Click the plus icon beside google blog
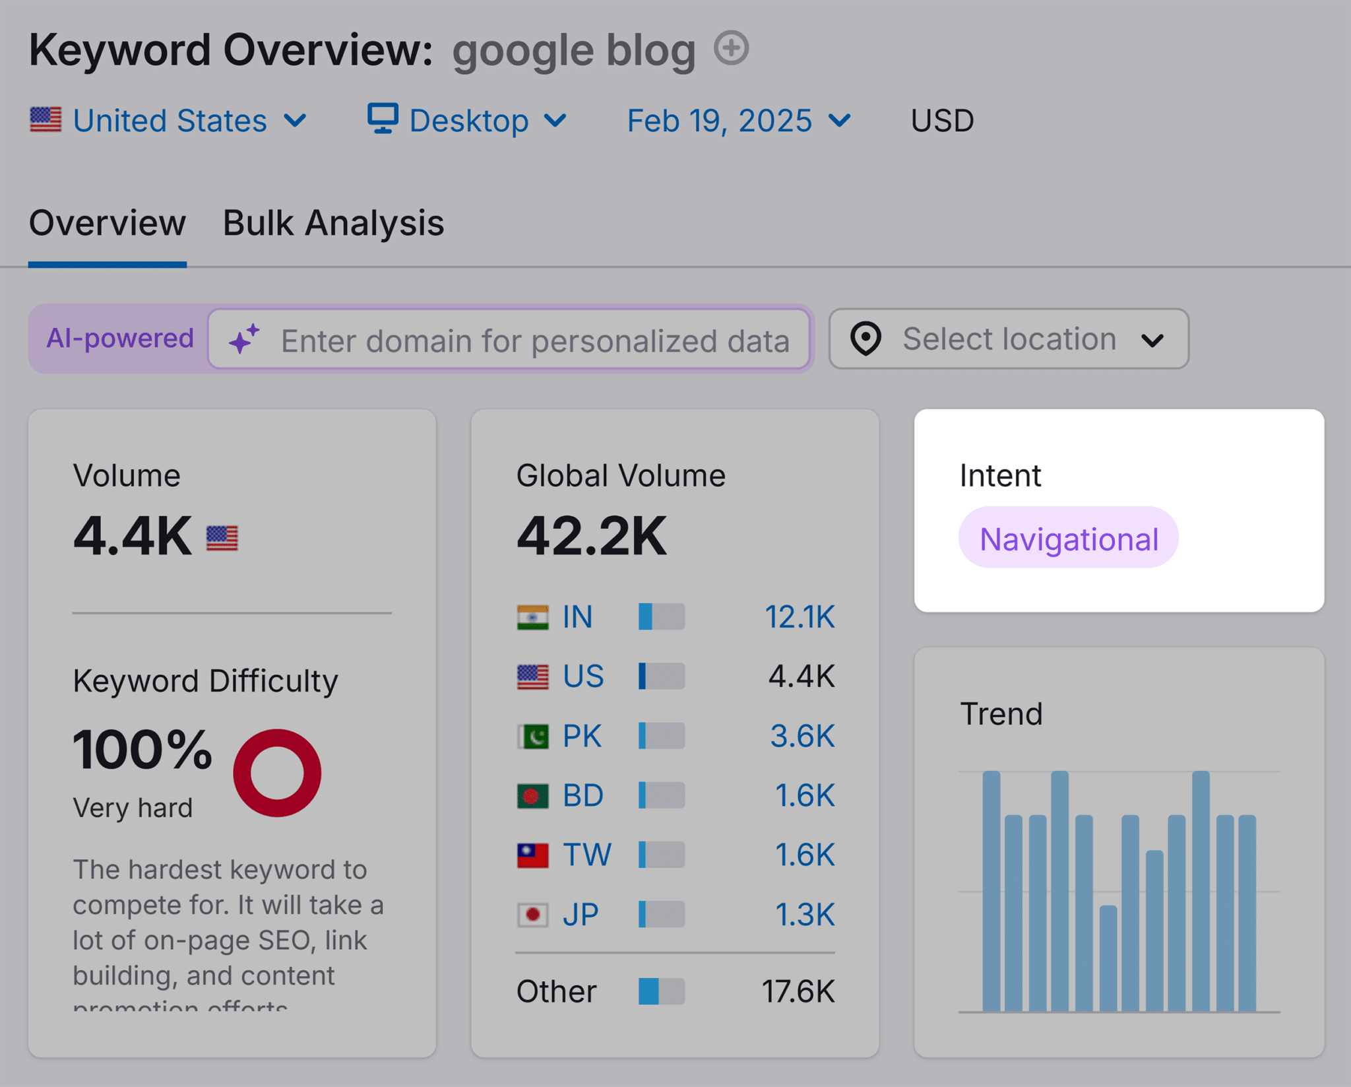Image resolution: width=1351 pixels, height=1087 pixels. [732, 48]
